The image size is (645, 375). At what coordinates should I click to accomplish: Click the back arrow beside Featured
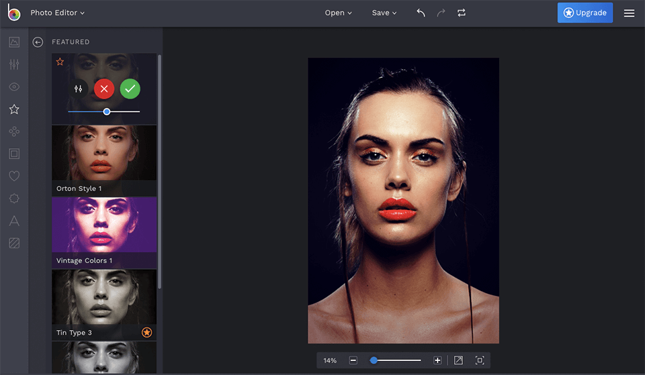coord(38,42)
